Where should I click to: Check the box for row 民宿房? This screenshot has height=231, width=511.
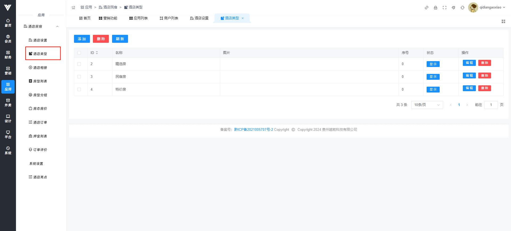79,77
